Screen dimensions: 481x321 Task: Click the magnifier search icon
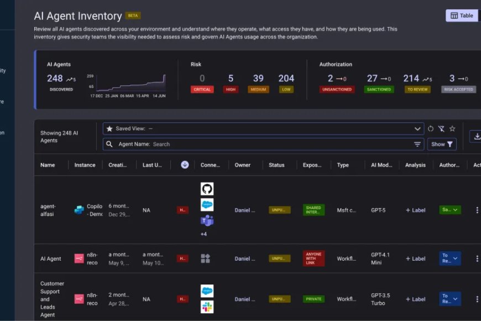pyautogui.click(x=109, y=144)
